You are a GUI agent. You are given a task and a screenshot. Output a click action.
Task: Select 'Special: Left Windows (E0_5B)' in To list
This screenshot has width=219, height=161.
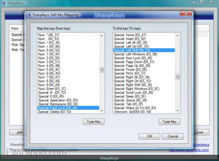point(144,54)
